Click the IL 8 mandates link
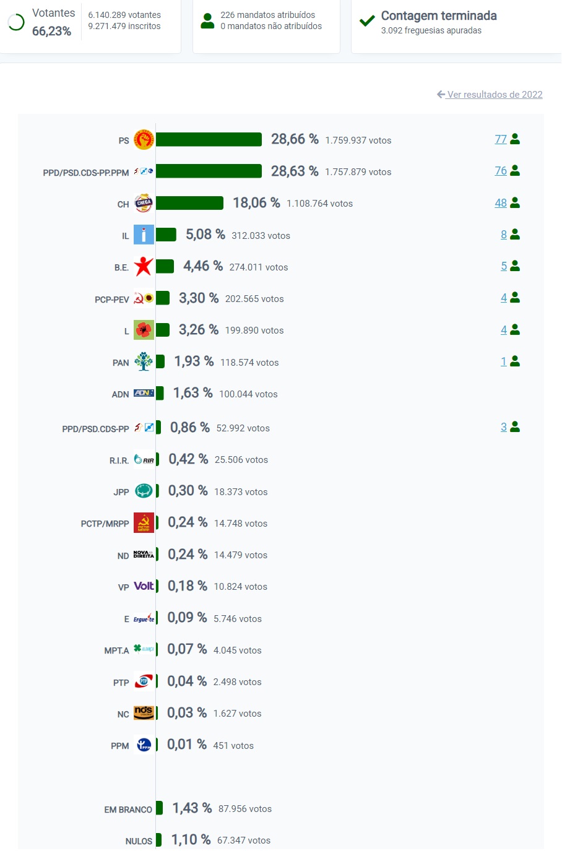 pyautogui.click(x=504, y=235)
